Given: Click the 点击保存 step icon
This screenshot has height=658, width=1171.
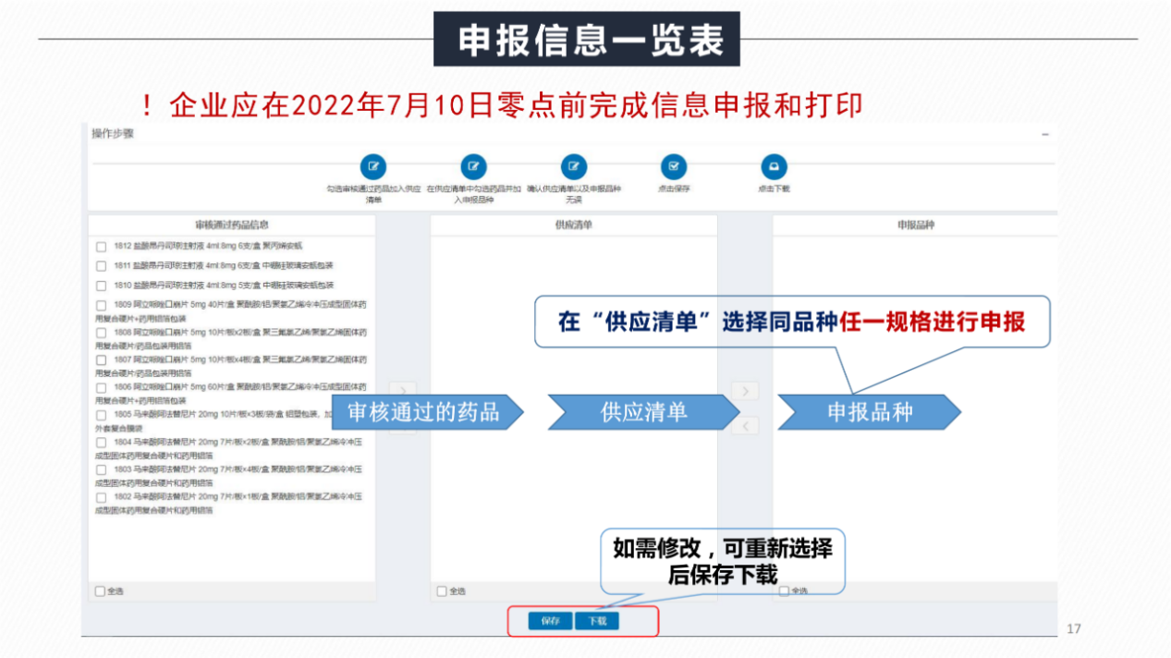Looking at the screenshot, I should (x=674, y=167).
